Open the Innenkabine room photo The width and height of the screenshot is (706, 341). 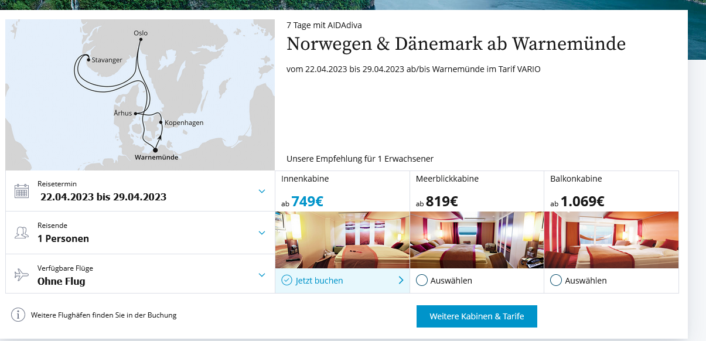point(342,240)
